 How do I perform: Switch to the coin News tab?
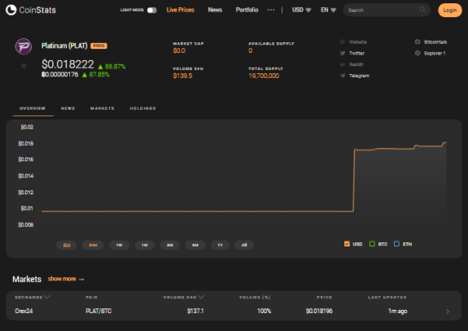click(x=68, y=108)
